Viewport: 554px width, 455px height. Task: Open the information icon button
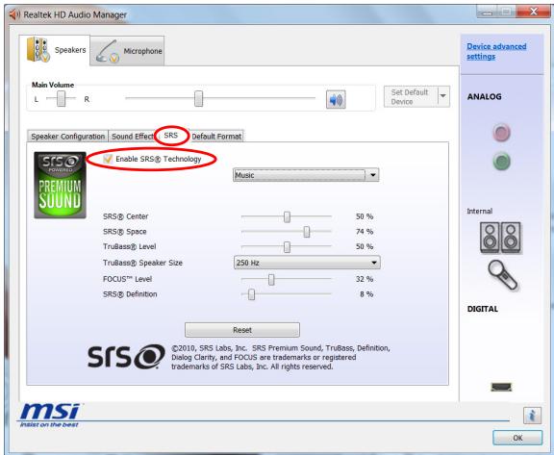pyautogui.click(x=532, y=416)
